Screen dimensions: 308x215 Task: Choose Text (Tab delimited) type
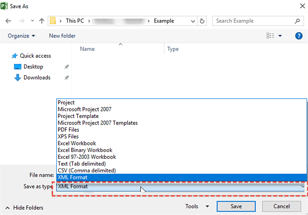coord(181,164)
